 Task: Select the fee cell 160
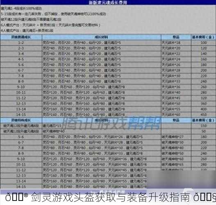click(204, 59)
